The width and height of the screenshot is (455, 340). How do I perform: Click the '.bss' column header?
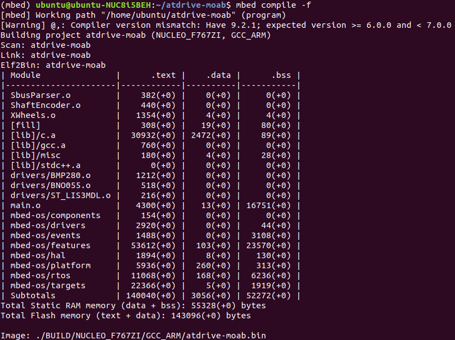pos(281,75)
